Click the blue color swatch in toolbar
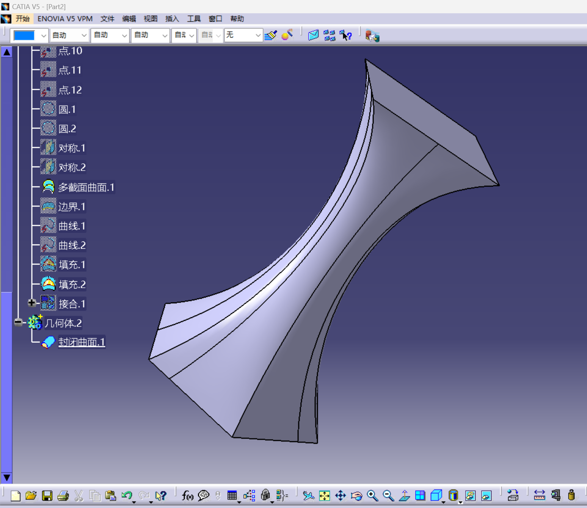The width and height of the screenshot is (587, 508). (x=24, y=36)
